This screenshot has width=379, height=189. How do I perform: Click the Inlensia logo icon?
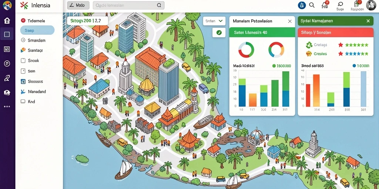(24, 5)
